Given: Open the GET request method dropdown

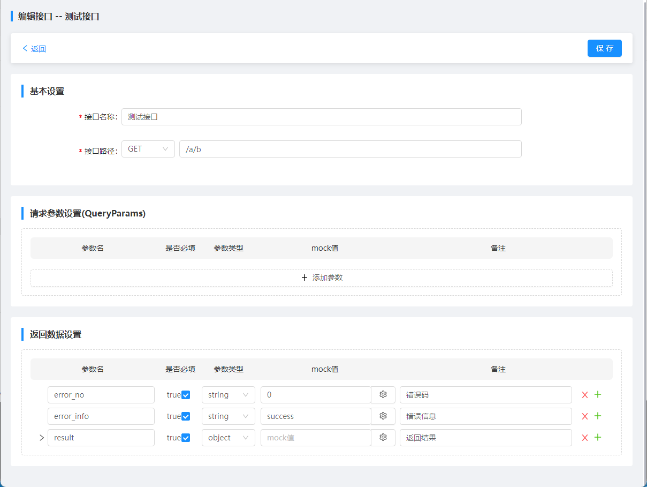Looking at the screenshot, I should click(x=148, y=149).
